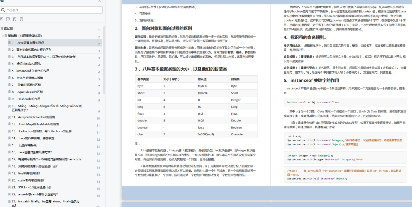Select bookmark 19、final有哪些用法

click(x=26, y=173)
